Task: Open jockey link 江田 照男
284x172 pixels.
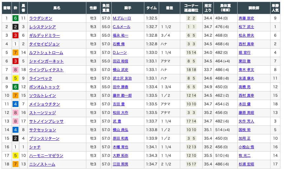Action: coord(121,164)
